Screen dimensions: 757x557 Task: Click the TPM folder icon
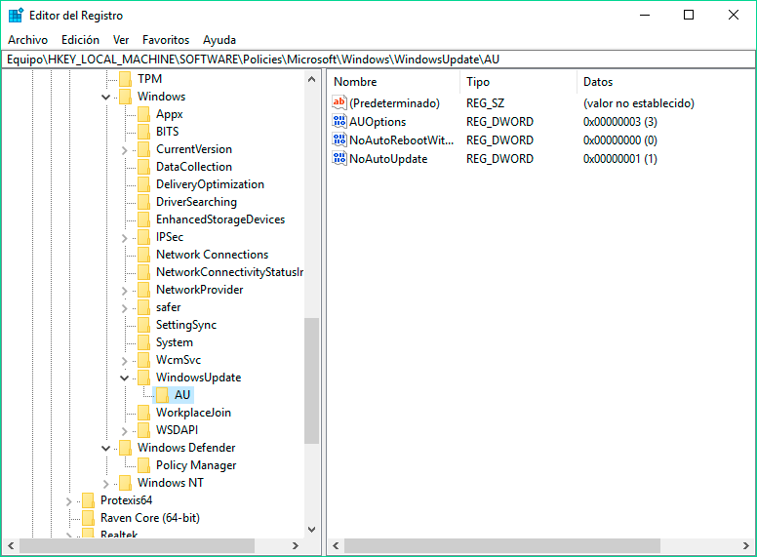pyautogui.click(x=125, y=79)
